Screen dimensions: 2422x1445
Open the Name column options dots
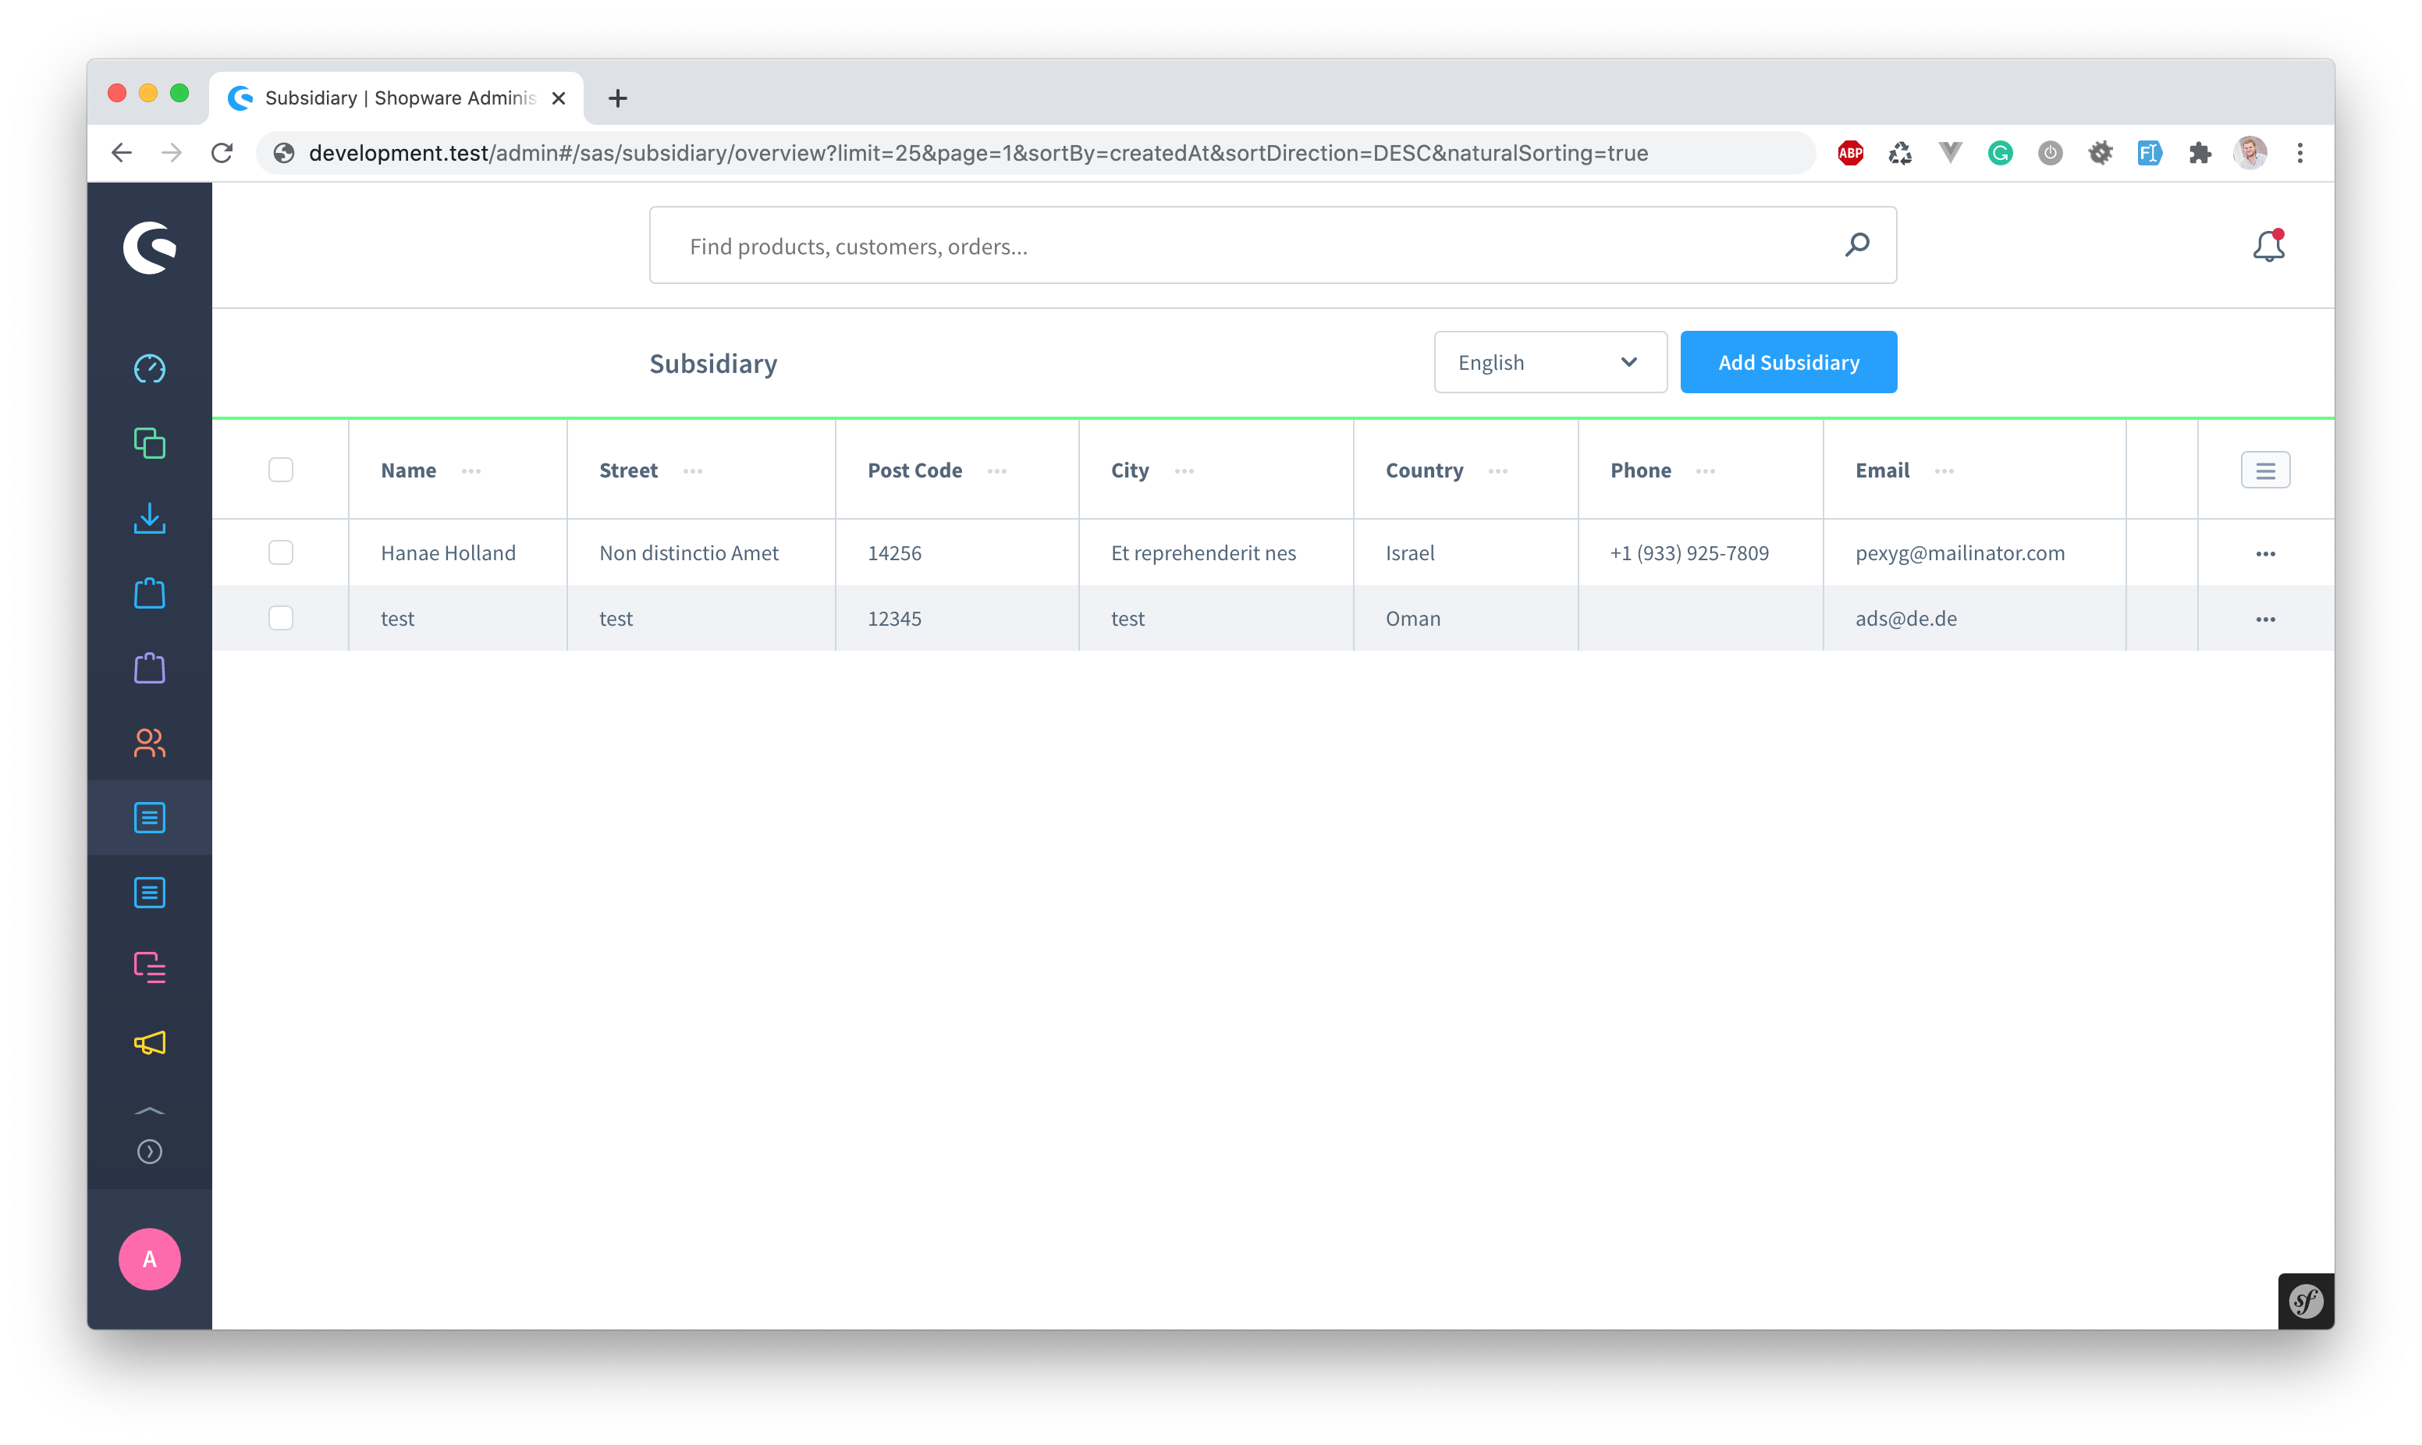[x=471, y=471]
